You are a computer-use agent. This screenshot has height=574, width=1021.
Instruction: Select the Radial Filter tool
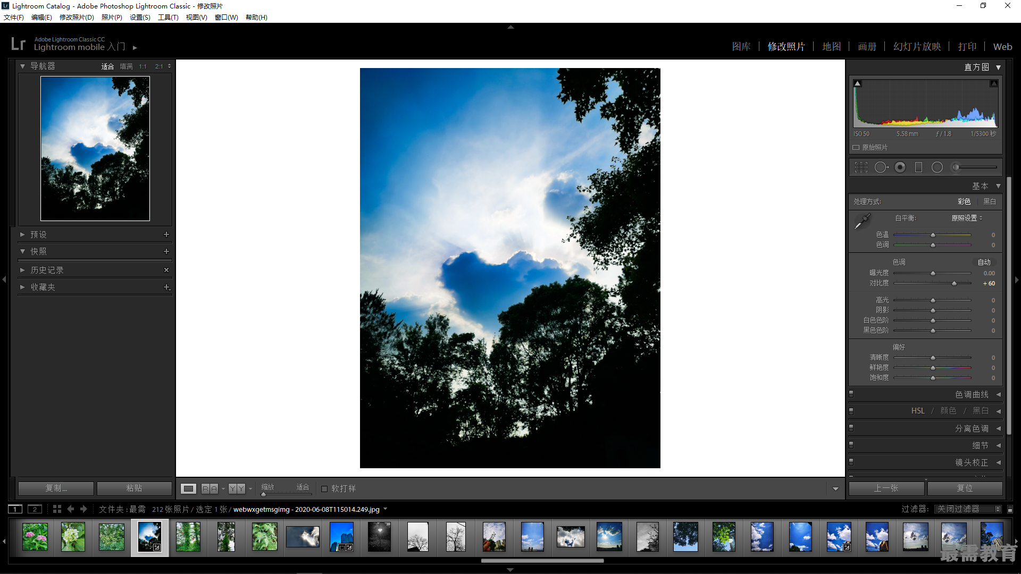(x=938, y=167)
